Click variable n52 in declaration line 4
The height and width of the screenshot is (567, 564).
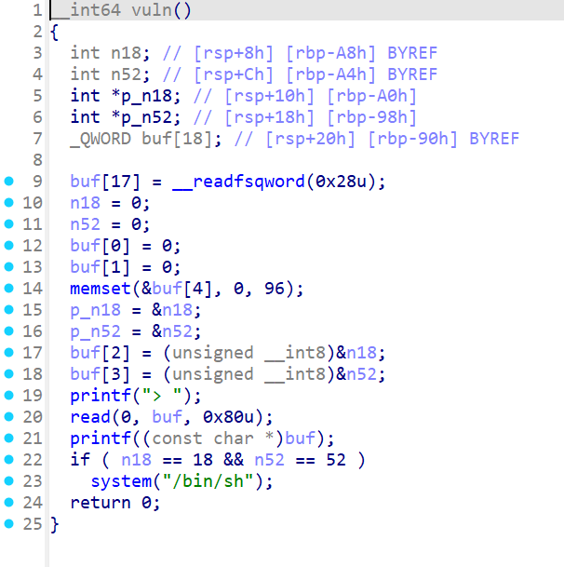pos(126,74)
